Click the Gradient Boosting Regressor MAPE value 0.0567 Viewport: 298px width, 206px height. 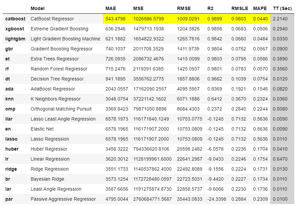pyautogui.click(x=261, y=49)
